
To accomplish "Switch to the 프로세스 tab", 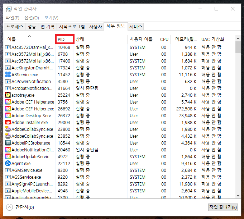I will point(15,27).
